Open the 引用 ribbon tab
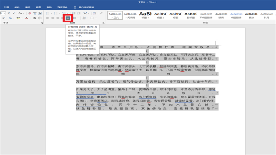 6,7
